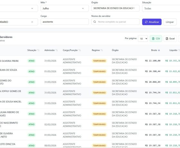Open the Mês dropdown showing Julho

(65, 8)
